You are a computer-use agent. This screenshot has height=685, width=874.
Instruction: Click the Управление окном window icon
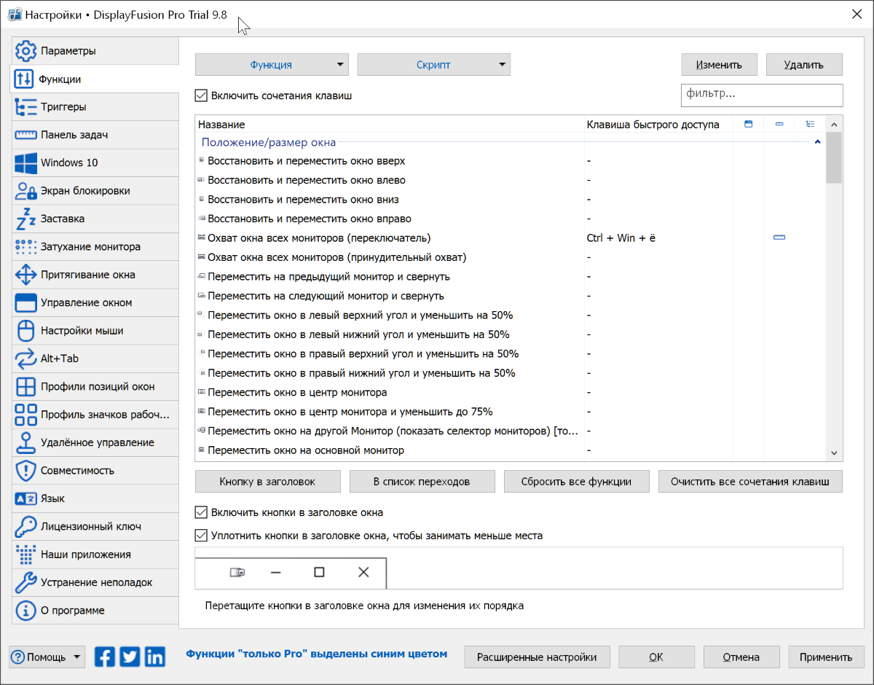click(25, 302)
